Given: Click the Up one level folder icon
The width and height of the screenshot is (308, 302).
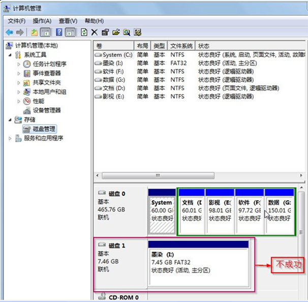Looking at the screenshot, I should [x=34, y=32].
